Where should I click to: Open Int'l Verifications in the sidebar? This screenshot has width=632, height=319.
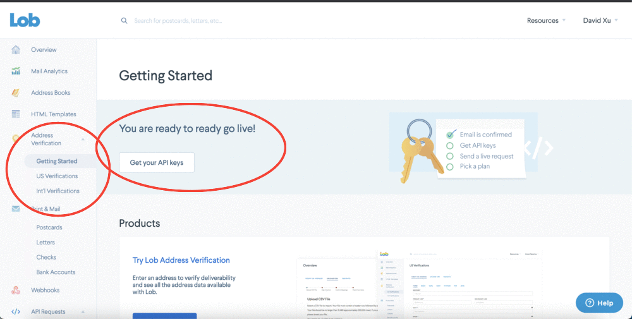58,191
